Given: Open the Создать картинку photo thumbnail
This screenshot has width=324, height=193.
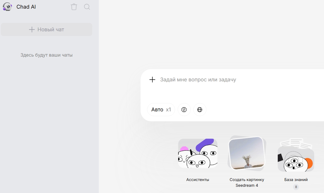Looking at the screenshot, I should pyautogui.click(x=247, y=153).
